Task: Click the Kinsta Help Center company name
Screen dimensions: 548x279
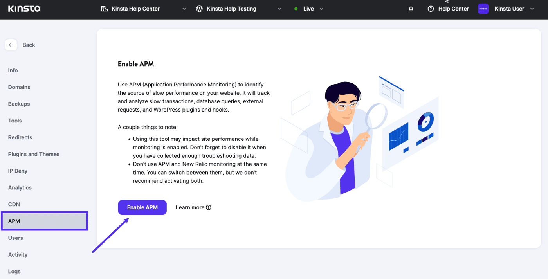Action: tap(135, 9)
